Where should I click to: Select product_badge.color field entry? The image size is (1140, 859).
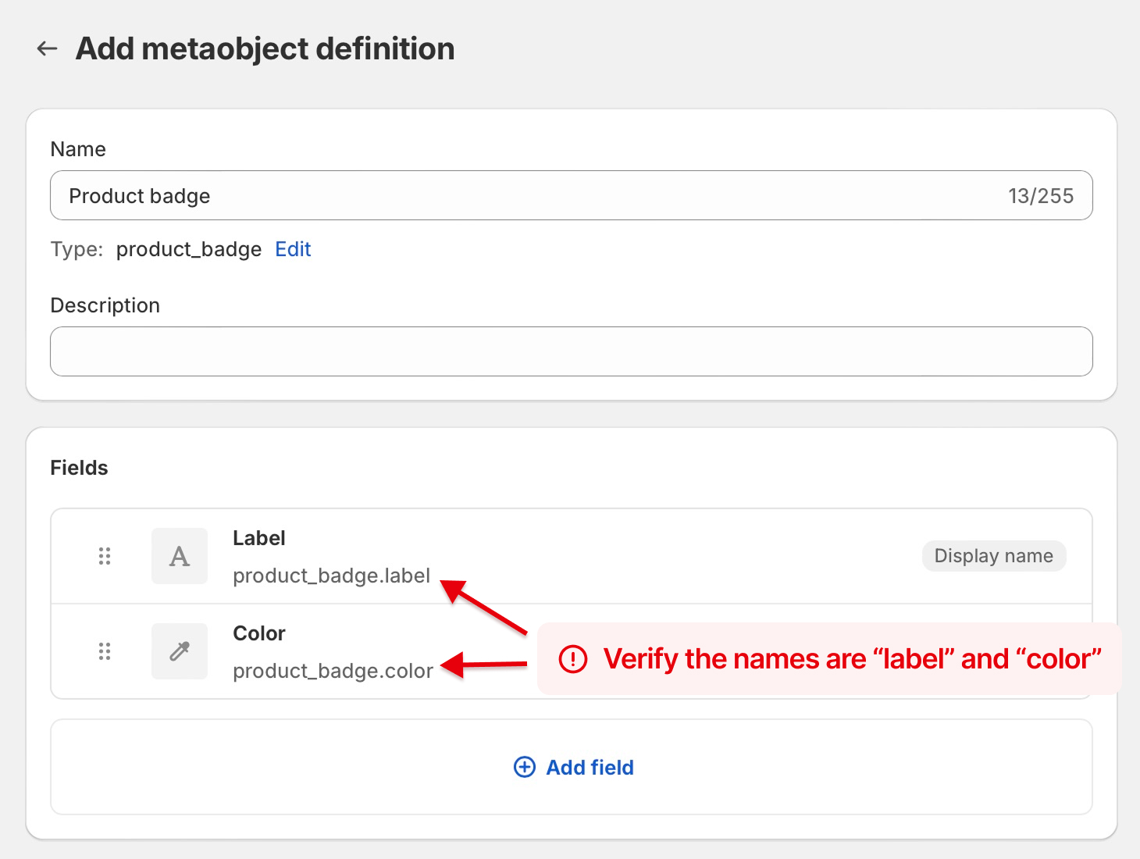point(333,671)
